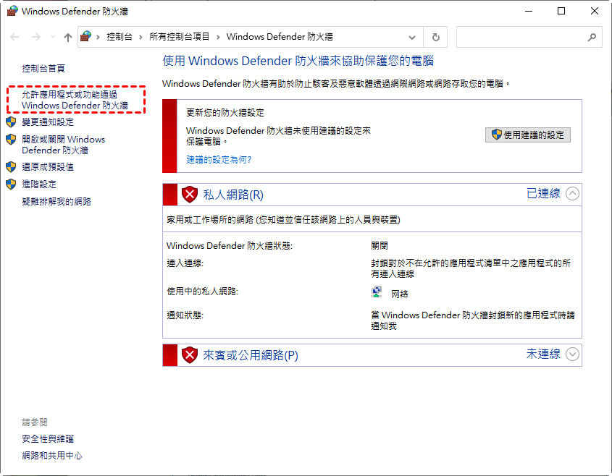The width and height of the screenshot is (612, 476).
Task: Click the Back navigation arrow
Action: [14, 37]
